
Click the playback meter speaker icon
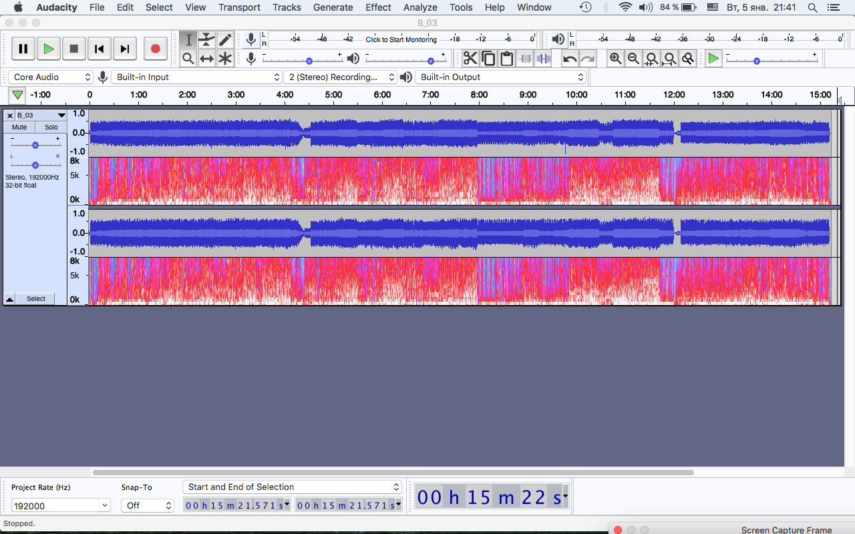tap(558, 39)
